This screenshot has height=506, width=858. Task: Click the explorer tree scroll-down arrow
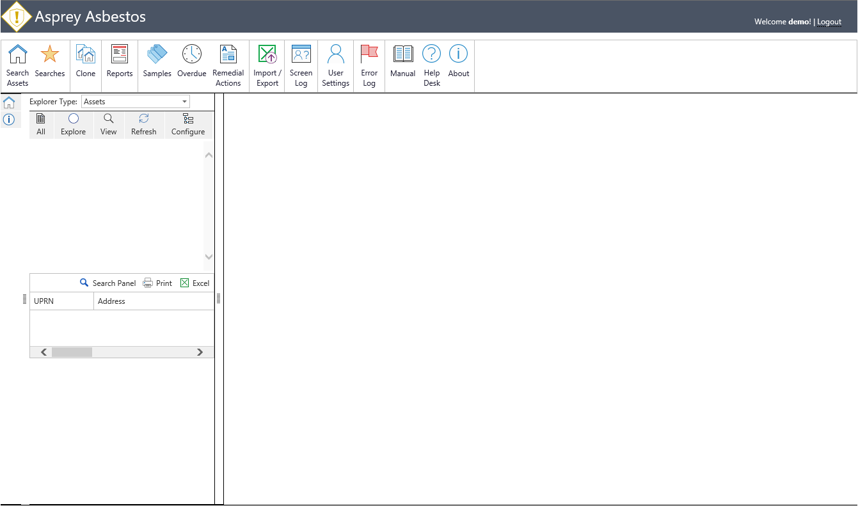[x=209, y=256]
